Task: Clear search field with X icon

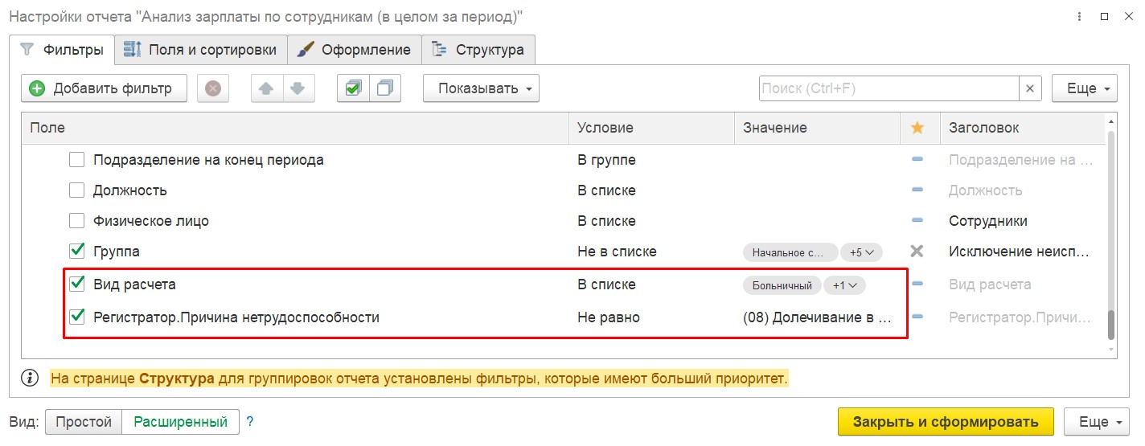Action: coord(1030,88)
